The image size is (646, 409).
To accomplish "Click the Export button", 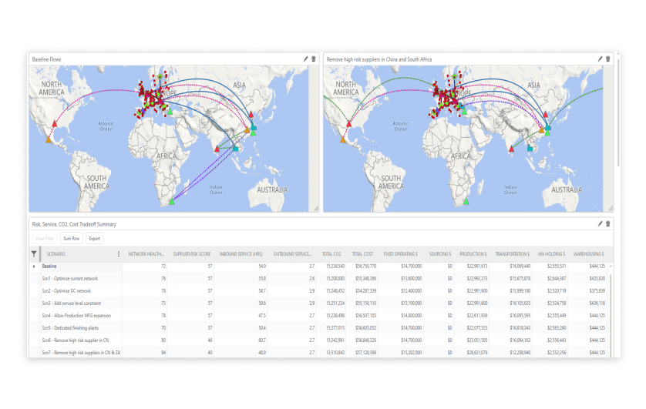I will [x=95, y=238].
